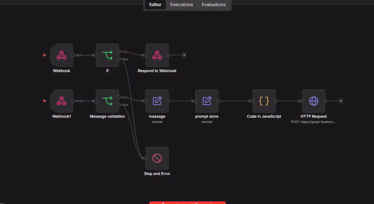Screen dimensions: 374x204
Task: Click the lightning trigger icon beside Webhook1
Action: click(44, 101)
